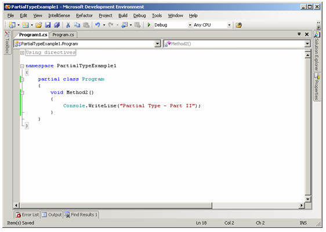Click the horizontal scrollbar thumb

point(116,205)
